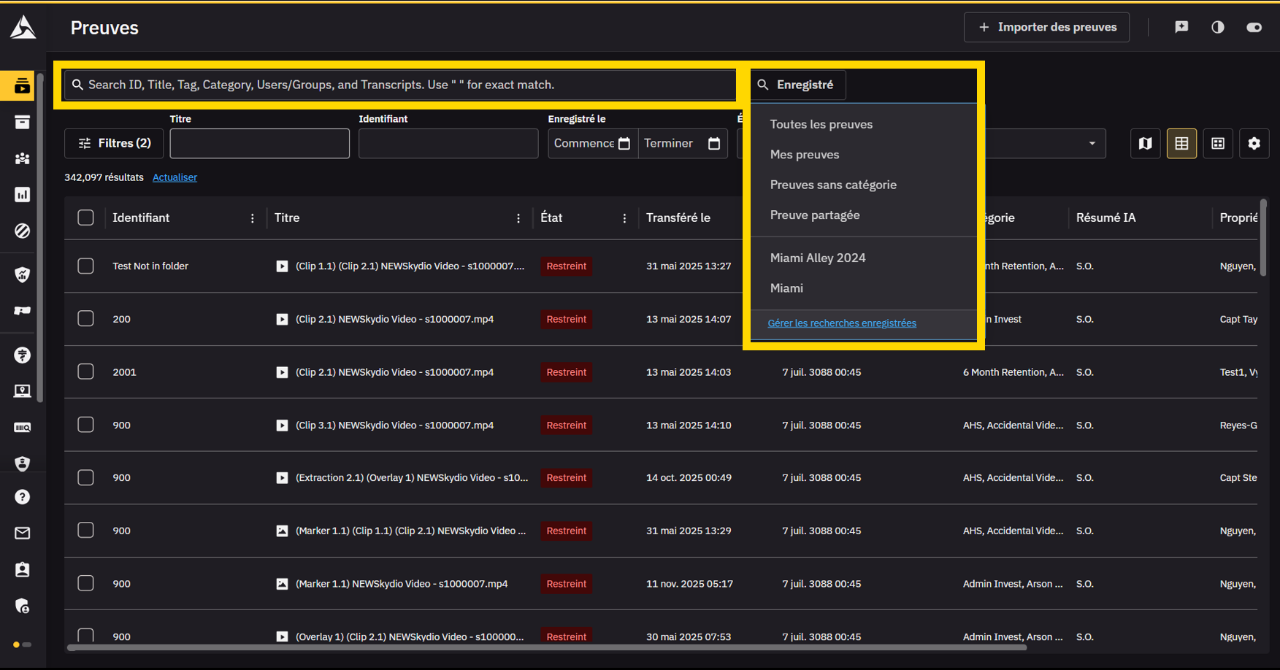The height and width of the screenshot is (670, 1280).
Task: Toggle the switch in the top-right header
Action: coord(1254,27)
